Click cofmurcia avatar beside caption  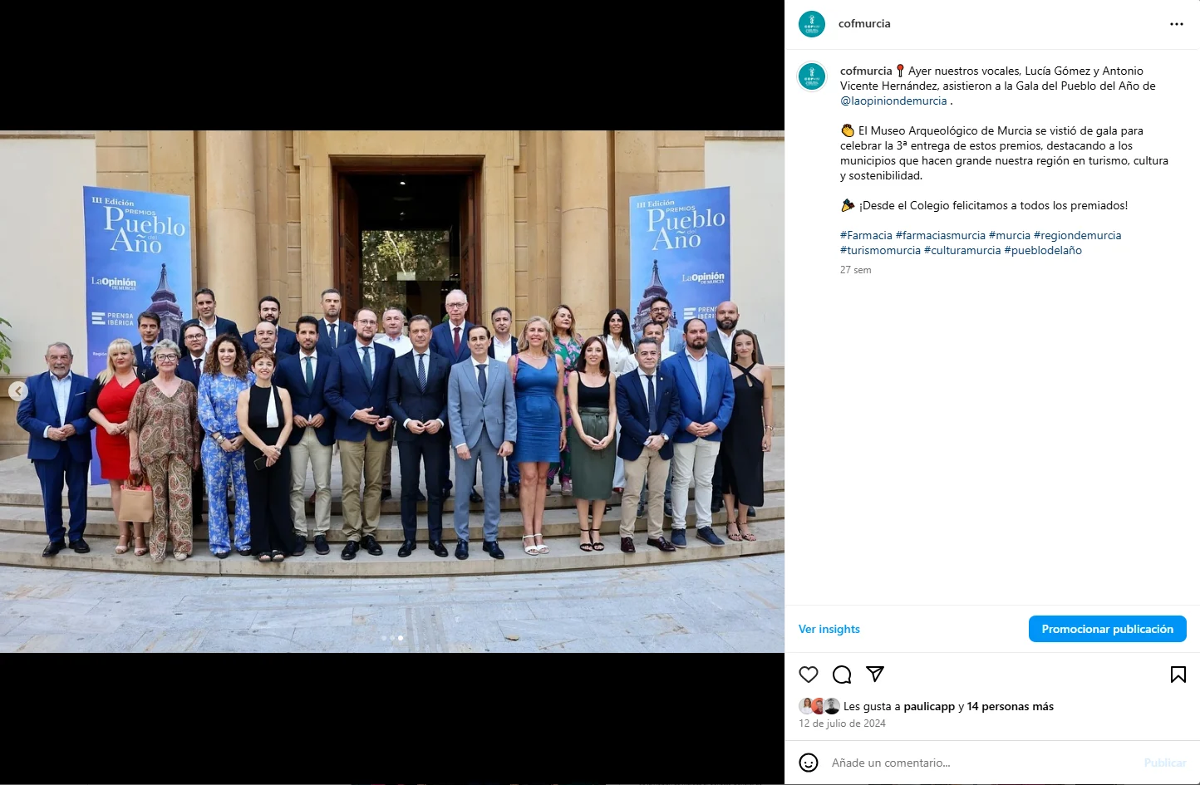pos(812,76)
